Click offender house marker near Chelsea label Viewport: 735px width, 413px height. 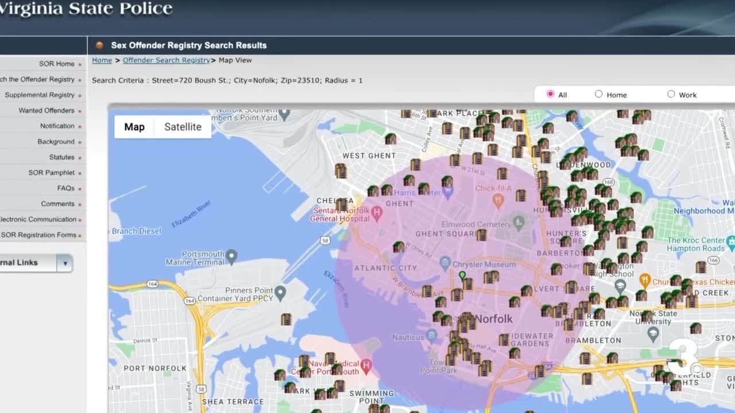coord(342,204)
